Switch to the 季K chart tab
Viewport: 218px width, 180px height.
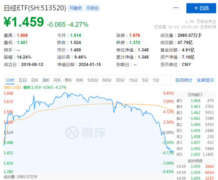[x=68, y=80]
